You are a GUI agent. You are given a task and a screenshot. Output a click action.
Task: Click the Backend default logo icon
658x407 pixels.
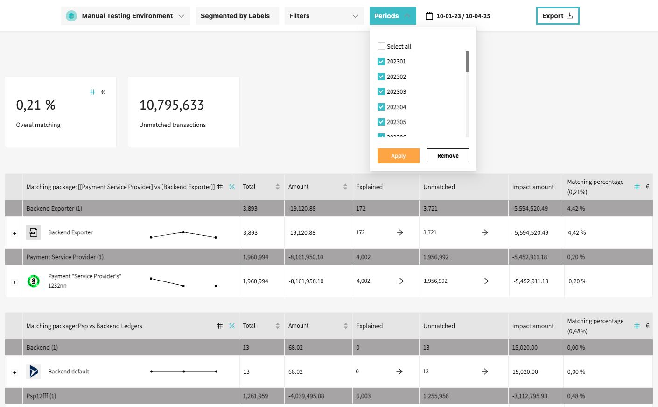[34, 372]
